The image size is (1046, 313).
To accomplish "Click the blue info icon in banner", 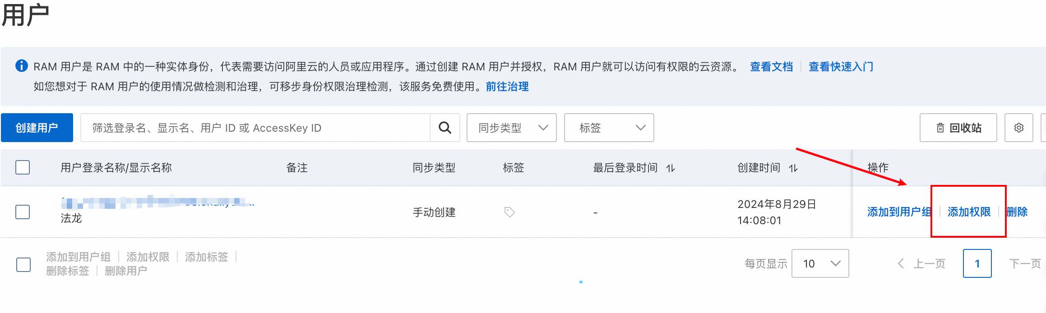I will [x=21, y=66].
